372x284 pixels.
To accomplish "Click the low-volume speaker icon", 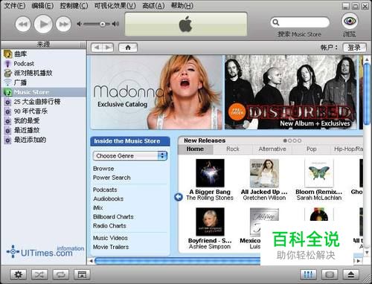I will click(x=79, y=24).
